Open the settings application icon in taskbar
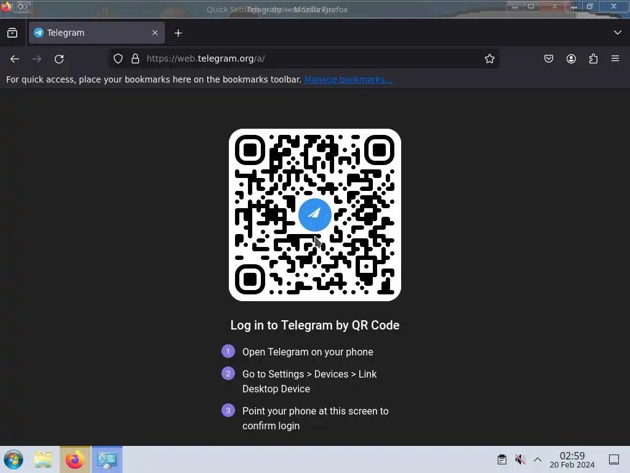The image size is (630, 473). click(107, 459)
